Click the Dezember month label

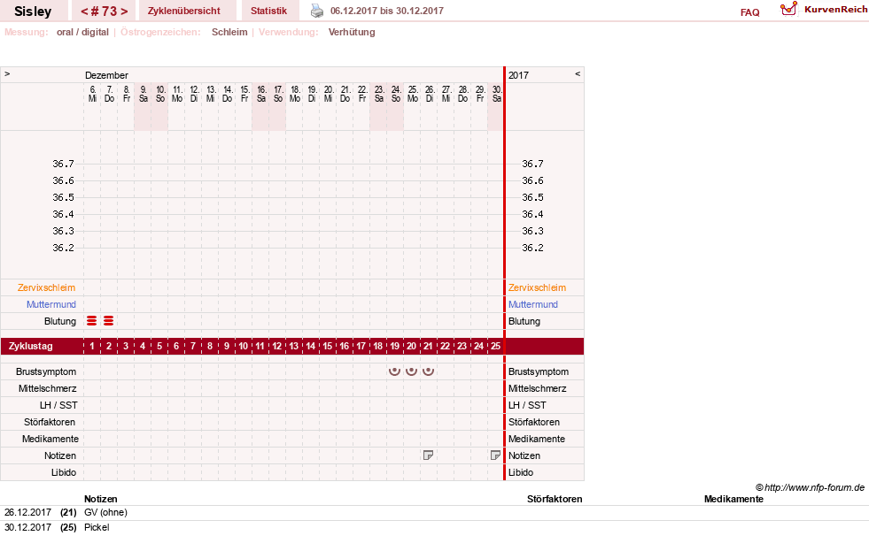[x=106, y=75]
